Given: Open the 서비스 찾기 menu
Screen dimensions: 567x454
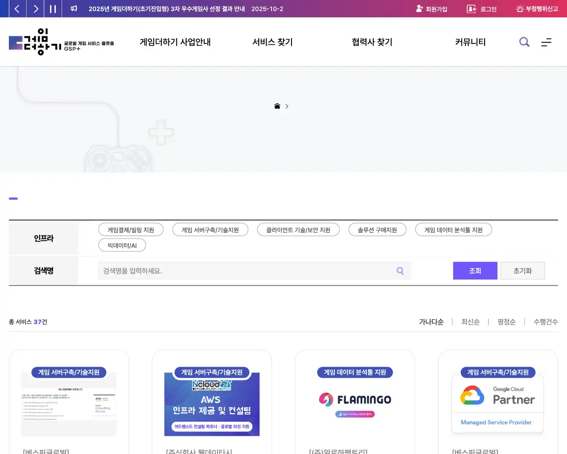Looking at the screenshot, I should tap(272, 42).
